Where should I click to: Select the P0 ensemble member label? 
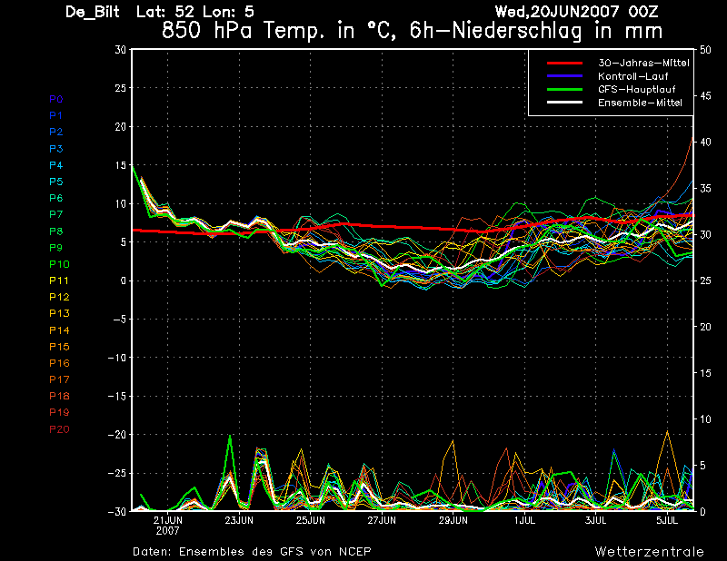point(56,99)
